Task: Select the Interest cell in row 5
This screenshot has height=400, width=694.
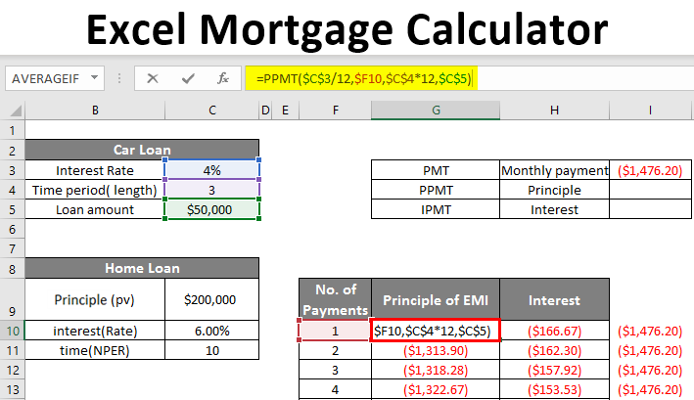Action: [x=555, y=209]
